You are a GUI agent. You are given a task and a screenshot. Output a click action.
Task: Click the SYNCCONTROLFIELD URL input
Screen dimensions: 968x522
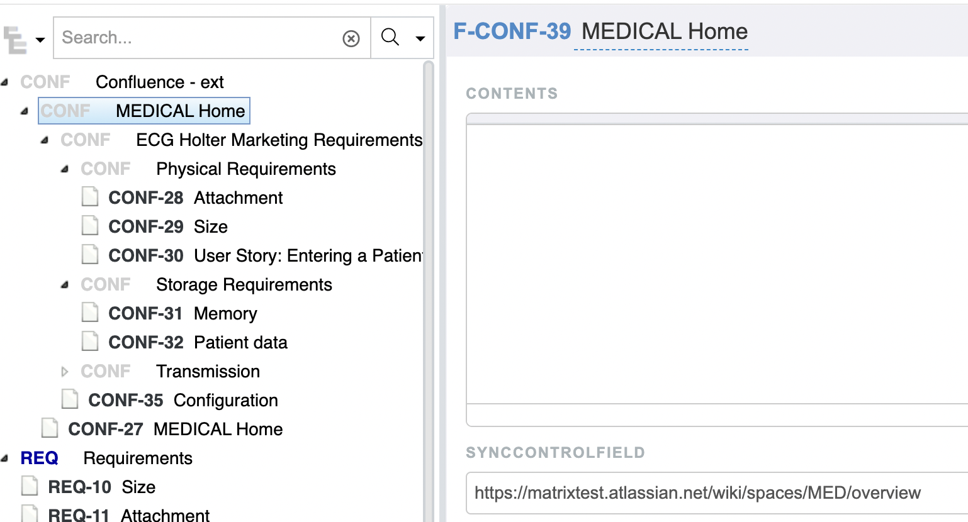(x=717, y=493)
